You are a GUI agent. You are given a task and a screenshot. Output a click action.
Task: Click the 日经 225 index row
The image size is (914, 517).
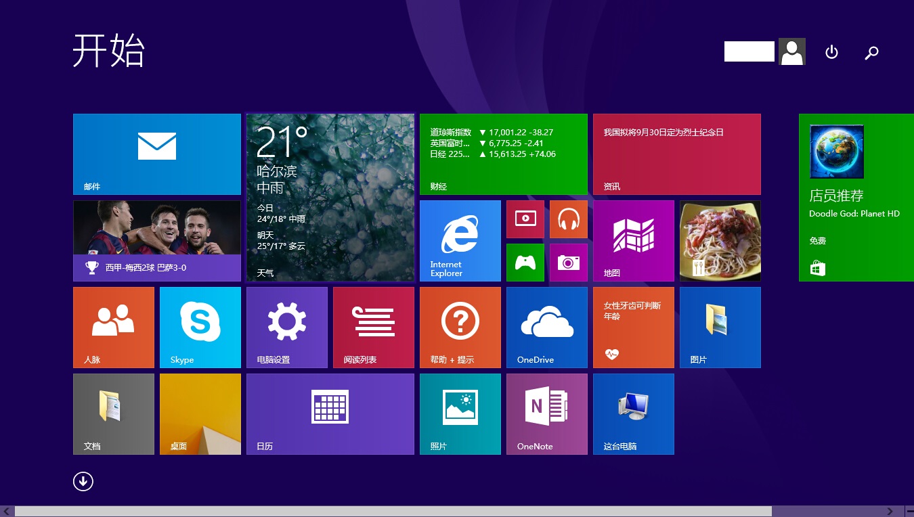(492, 154)
